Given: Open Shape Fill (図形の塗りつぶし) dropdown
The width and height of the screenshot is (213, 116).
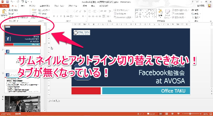Looking at the screenshot, I should coord(180,10).
